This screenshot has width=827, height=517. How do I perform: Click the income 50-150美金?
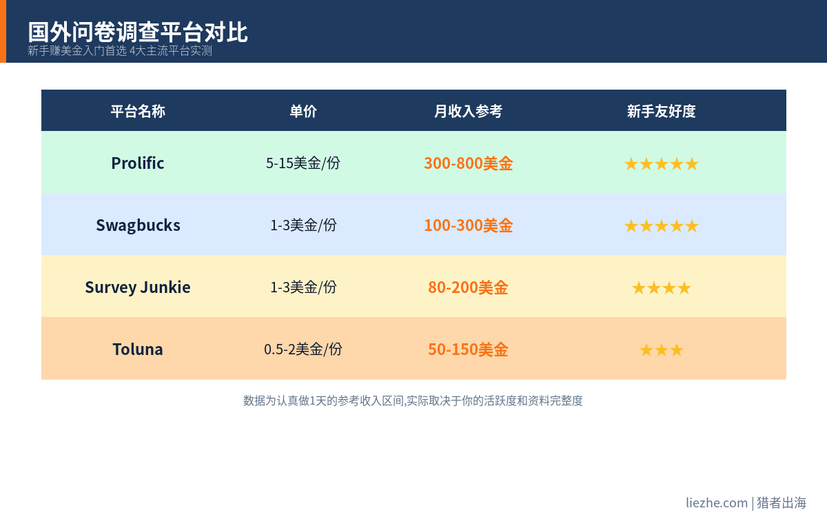[469, 349]
